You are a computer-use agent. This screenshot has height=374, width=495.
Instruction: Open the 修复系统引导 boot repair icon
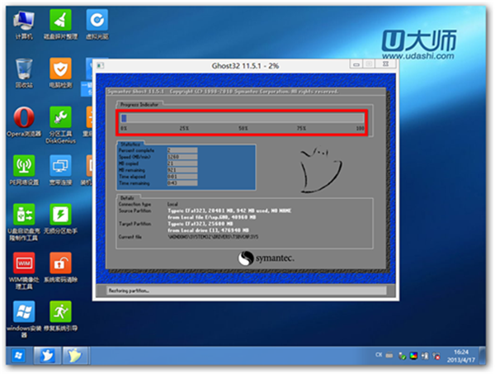click(60, 311)
